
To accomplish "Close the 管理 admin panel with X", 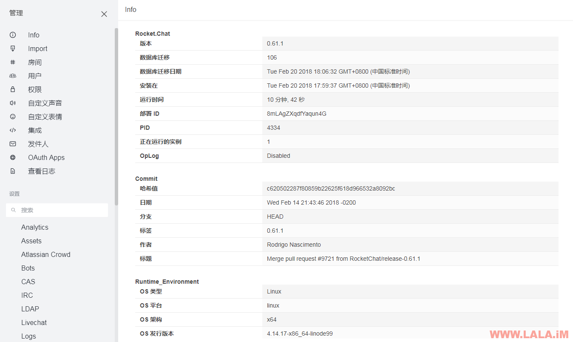I will pos(104,14).
